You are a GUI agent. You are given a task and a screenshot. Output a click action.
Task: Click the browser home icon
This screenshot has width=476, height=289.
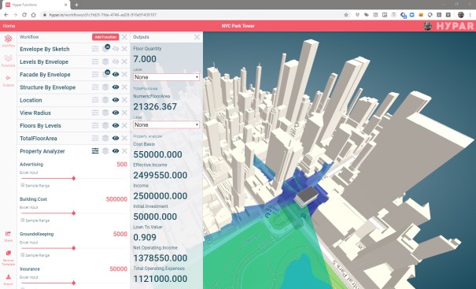pos(33,15)
